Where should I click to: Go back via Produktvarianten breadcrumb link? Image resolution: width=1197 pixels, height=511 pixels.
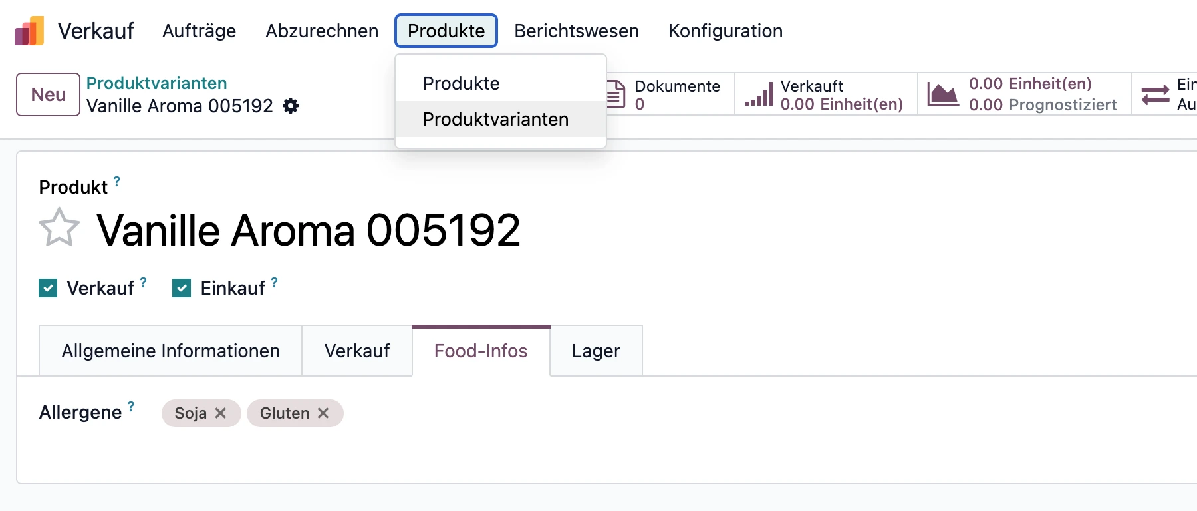tap(156, 83)
